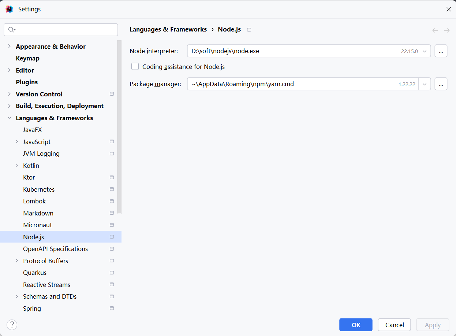Screen dimensions: 456x336
Task: Click the 1.22.22 yarn version label
Action: tap(407, 84)
